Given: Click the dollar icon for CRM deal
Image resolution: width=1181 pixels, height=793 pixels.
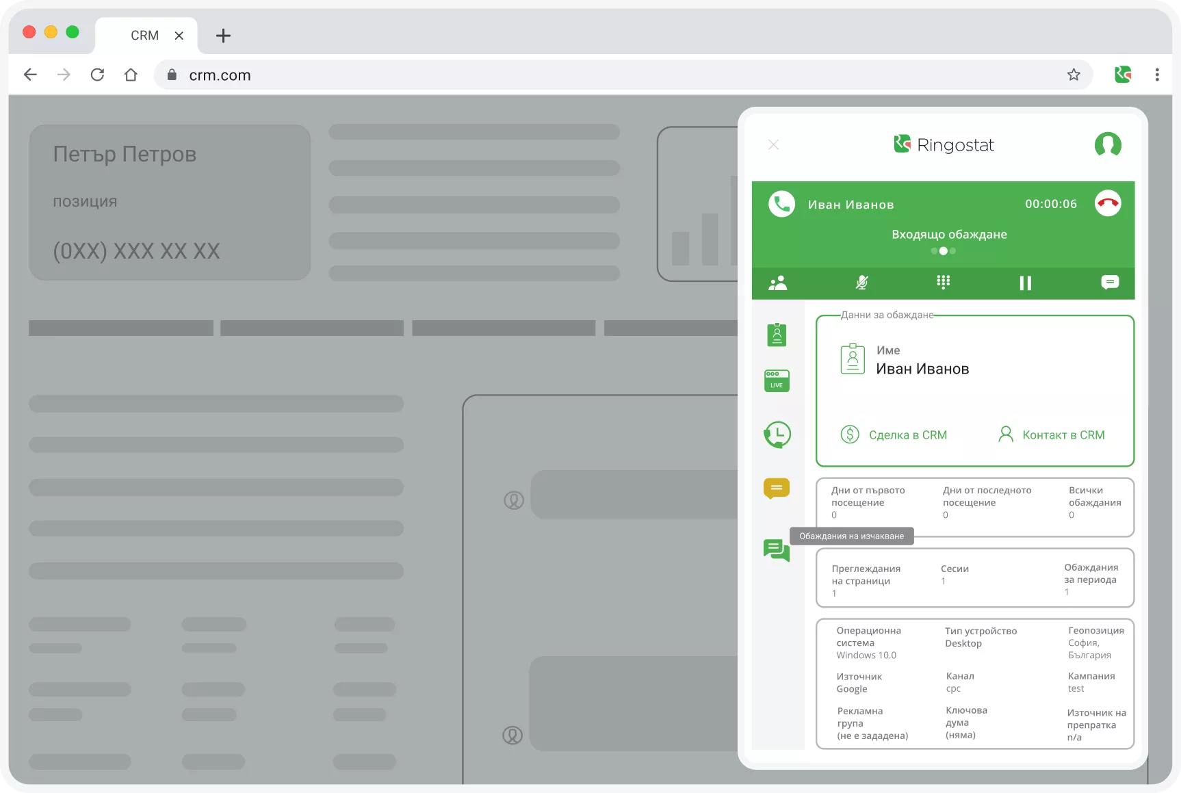Looking at the screenshot, I should [850, 434].
